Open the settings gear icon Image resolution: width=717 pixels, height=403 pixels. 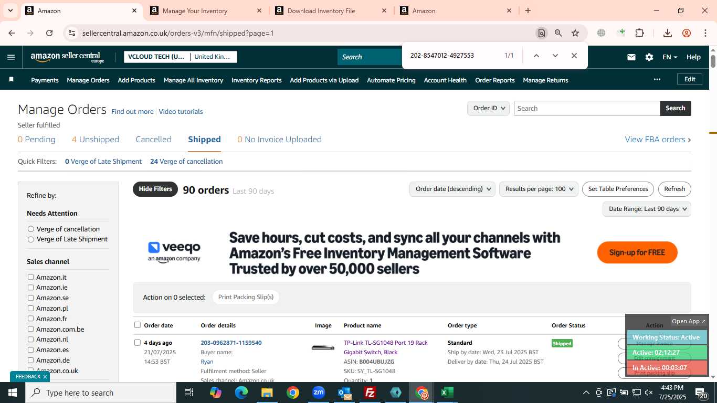tap(649, 57)
